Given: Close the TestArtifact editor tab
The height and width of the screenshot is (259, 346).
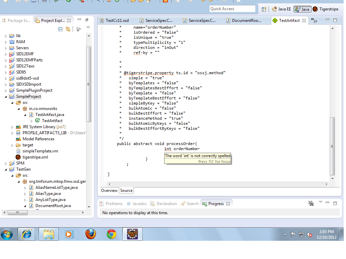Looking at the screenshot, I should 304,21.
